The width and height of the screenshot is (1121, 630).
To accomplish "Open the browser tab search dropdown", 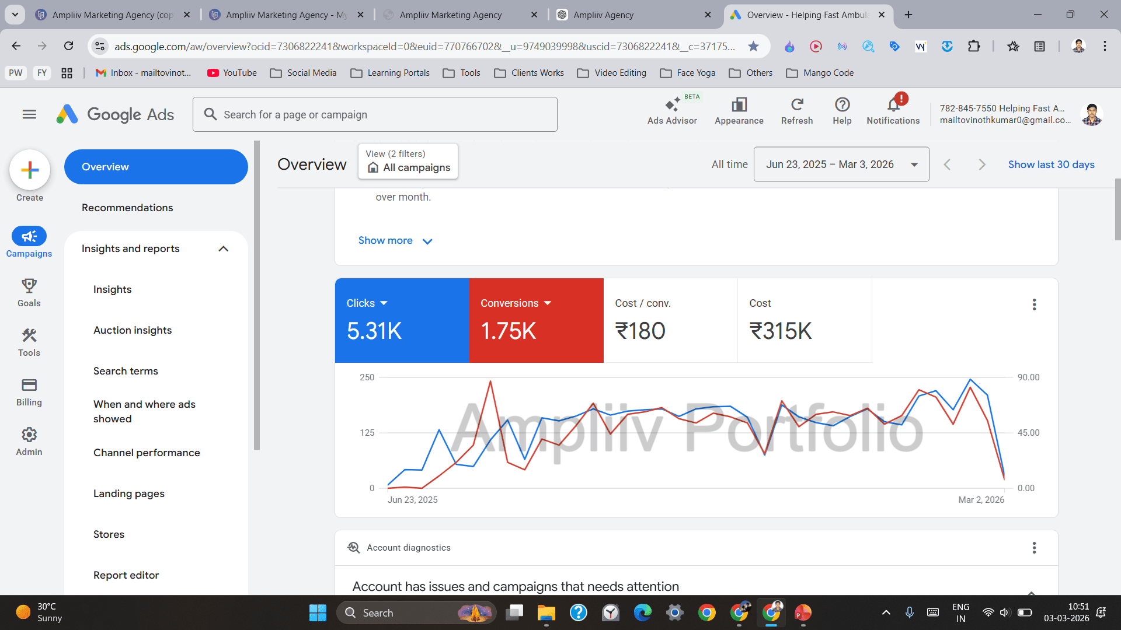I will click(15, 15).
